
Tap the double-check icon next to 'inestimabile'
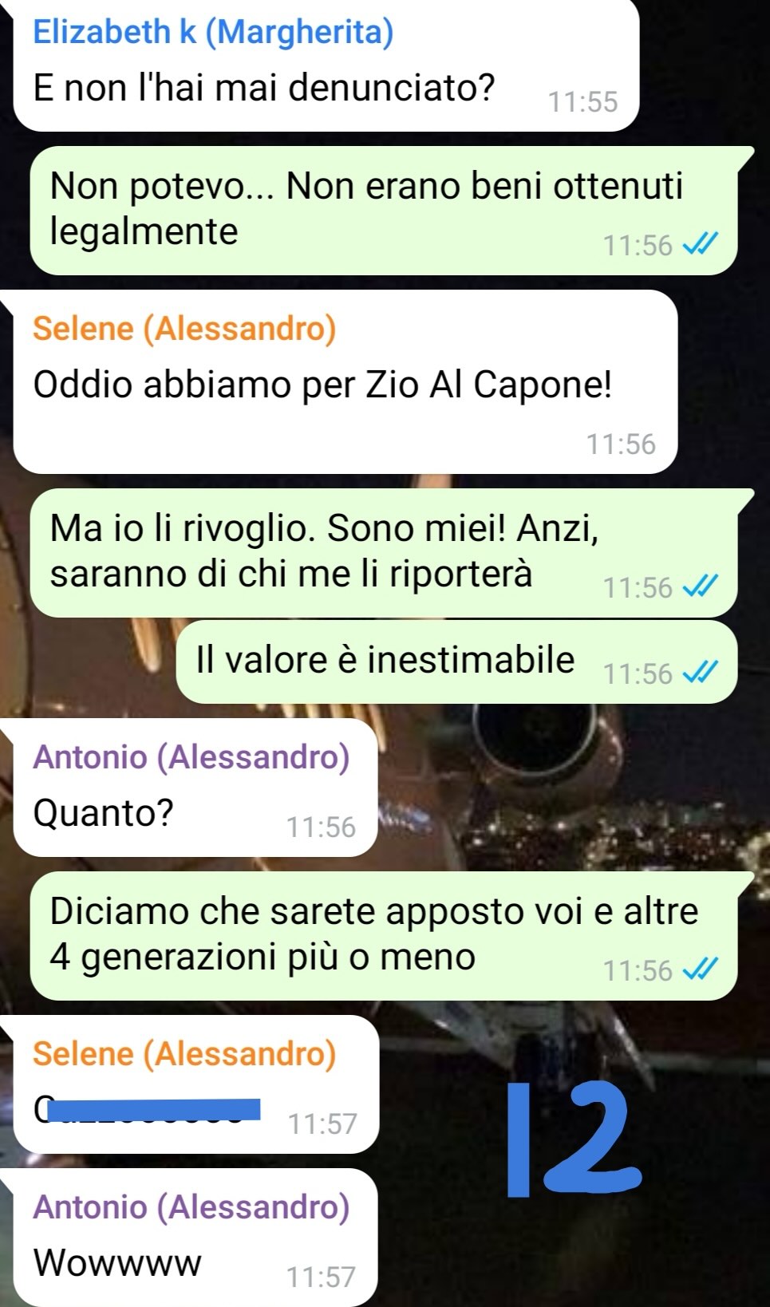(x=702, y=673)
